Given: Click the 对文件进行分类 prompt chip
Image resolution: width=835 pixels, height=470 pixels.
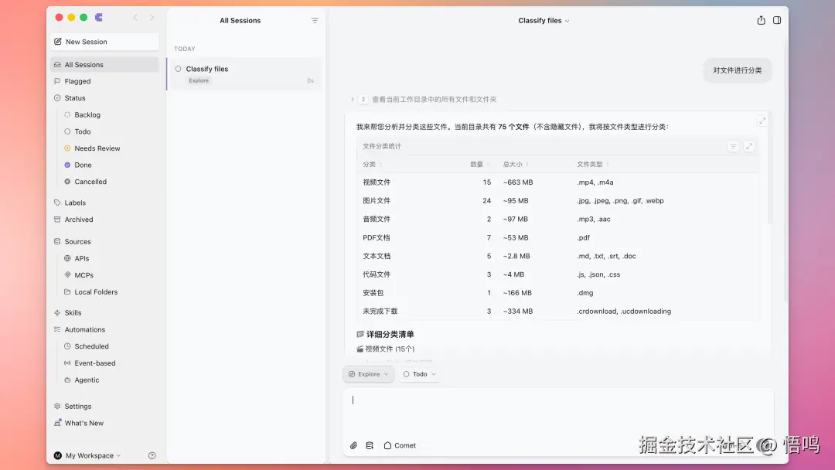Looking at the screenshot, I should pos(737,70).
